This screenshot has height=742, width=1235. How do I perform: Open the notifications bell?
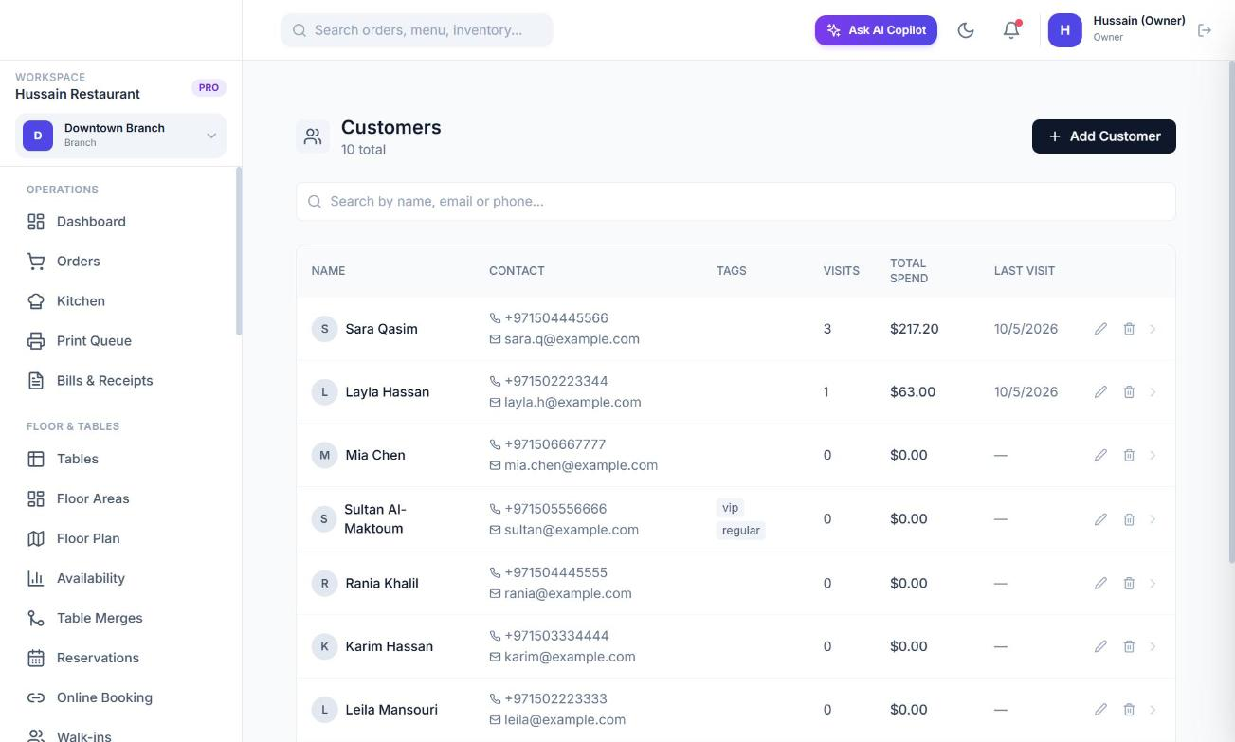pyautogui.click(x=1011, y=30)
